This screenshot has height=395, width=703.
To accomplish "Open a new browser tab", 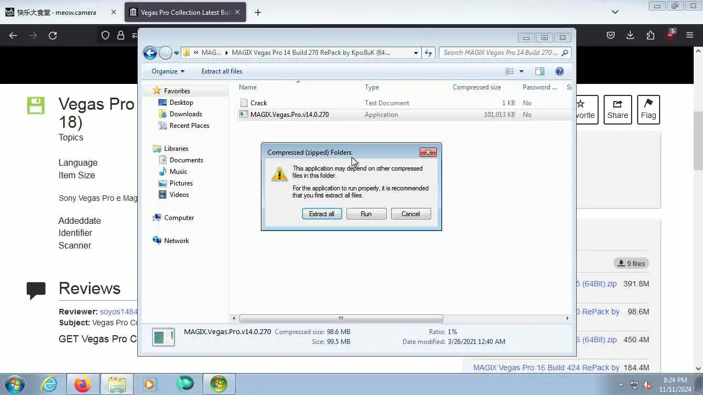I will click(258, 12).
